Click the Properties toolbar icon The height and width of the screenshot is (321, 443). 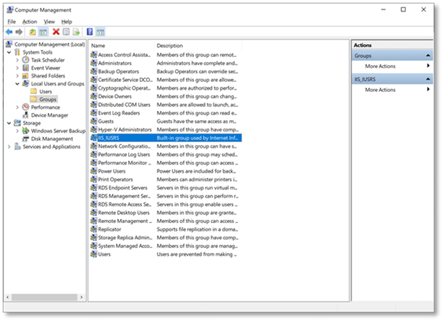coord(66,32)
